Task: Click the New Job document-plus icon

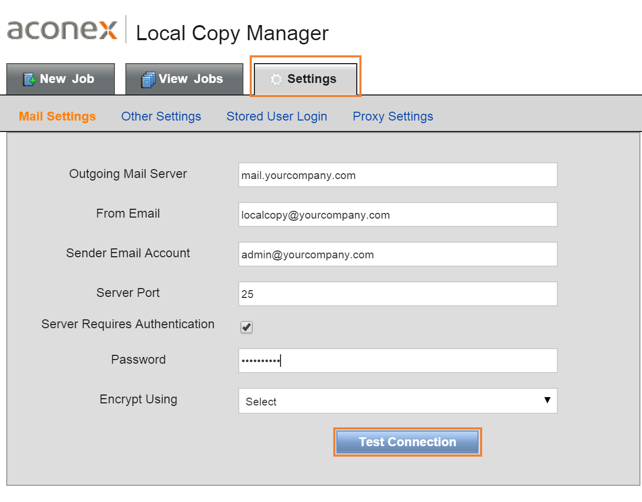Action: click(29, 80)
